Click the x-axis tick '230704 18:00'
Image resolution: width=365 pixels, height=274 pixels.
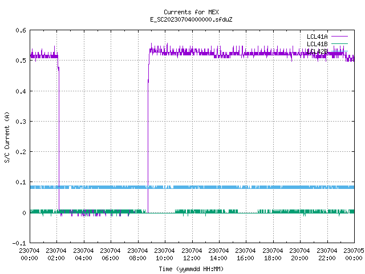coord(273,255)
